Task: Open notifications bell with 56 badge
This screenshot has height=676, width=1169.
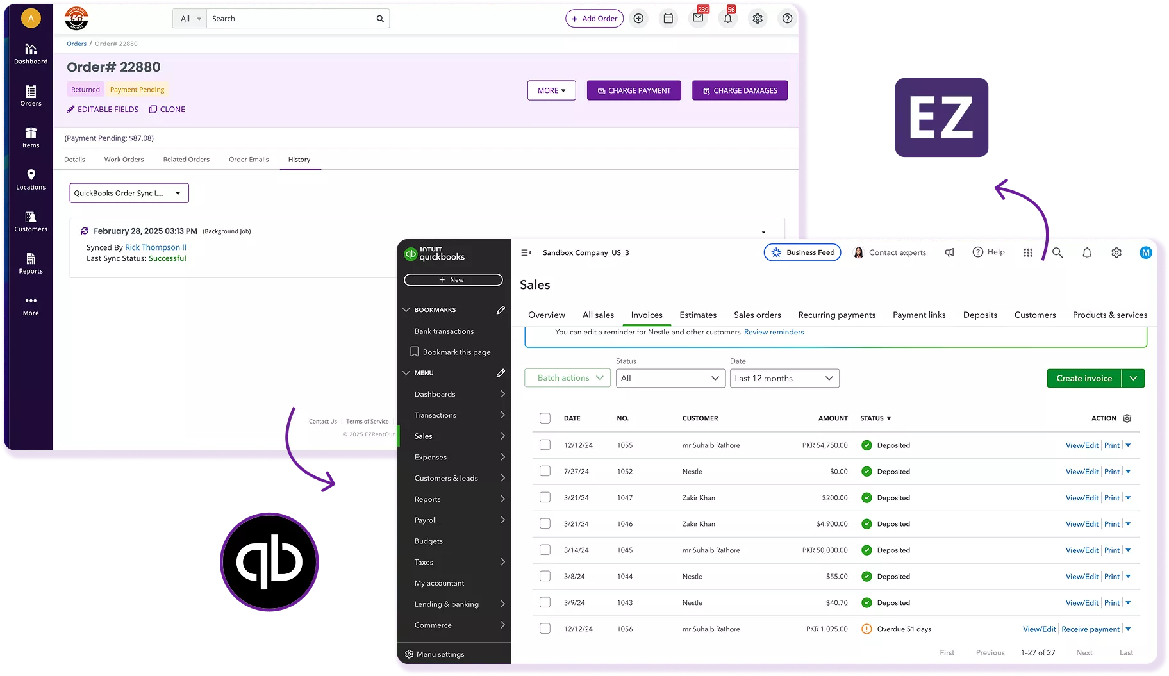Action: click(x=728, y=19)
